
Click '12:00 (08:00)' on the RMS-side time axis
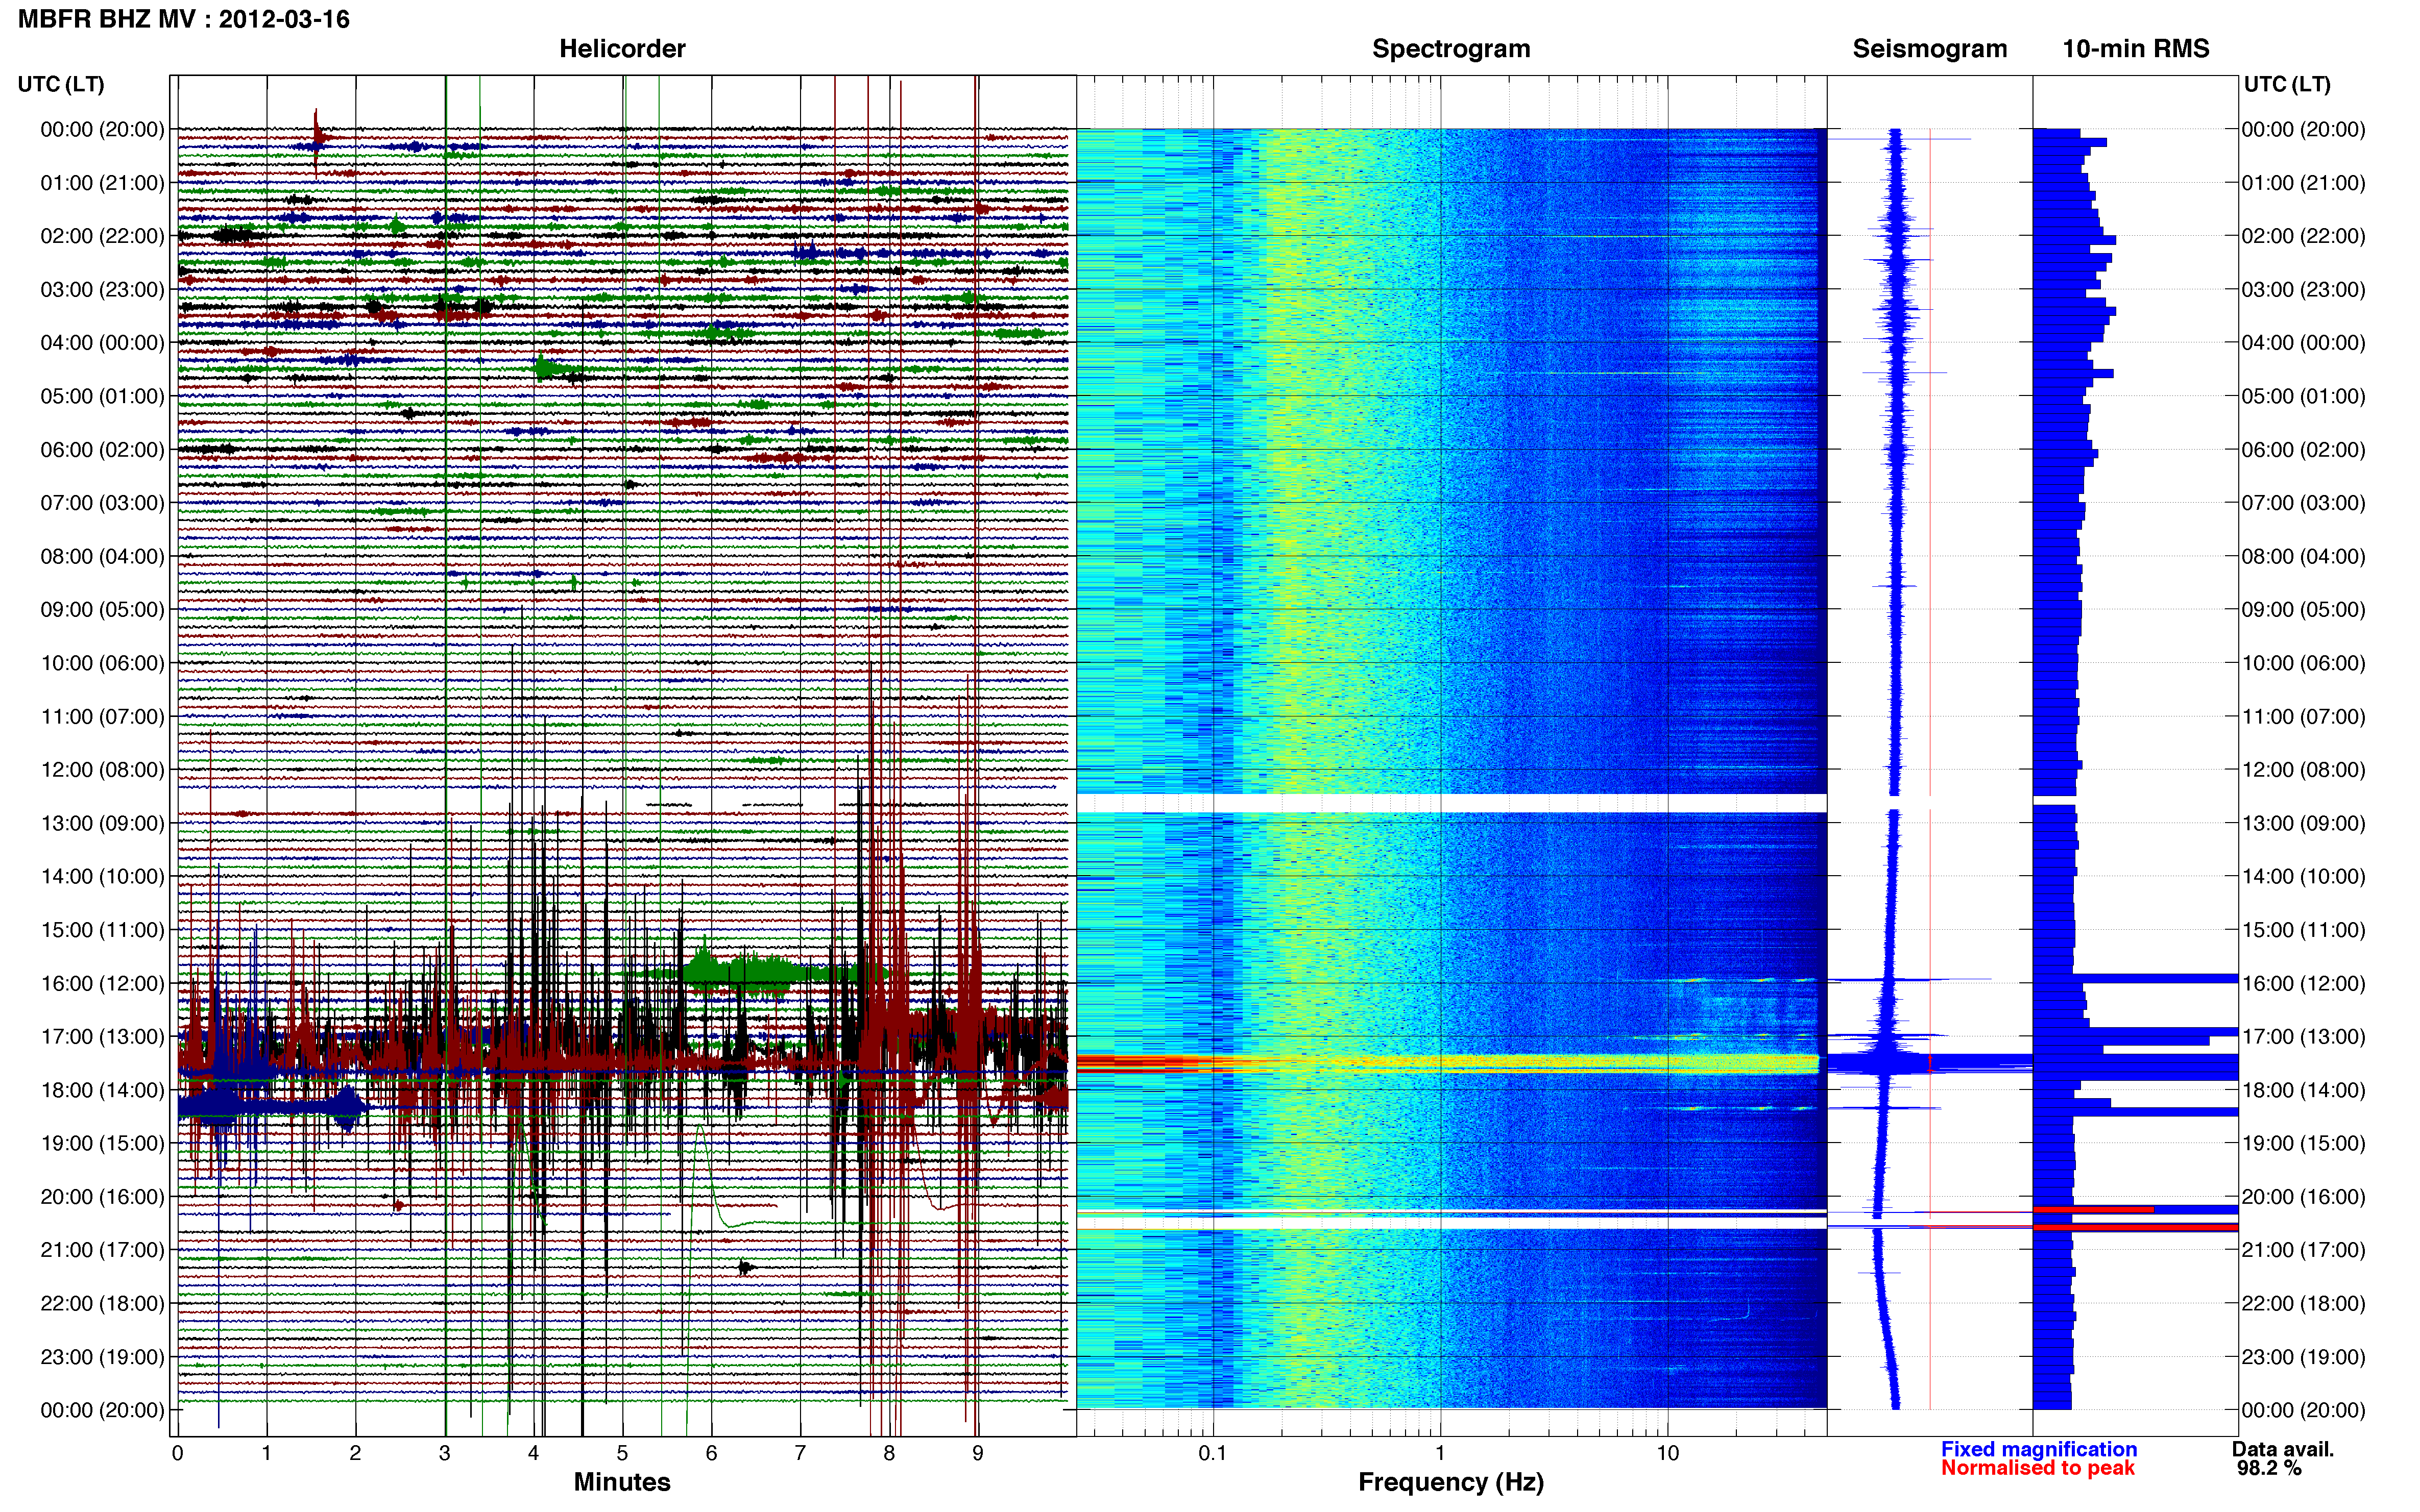coord(2303,770)
